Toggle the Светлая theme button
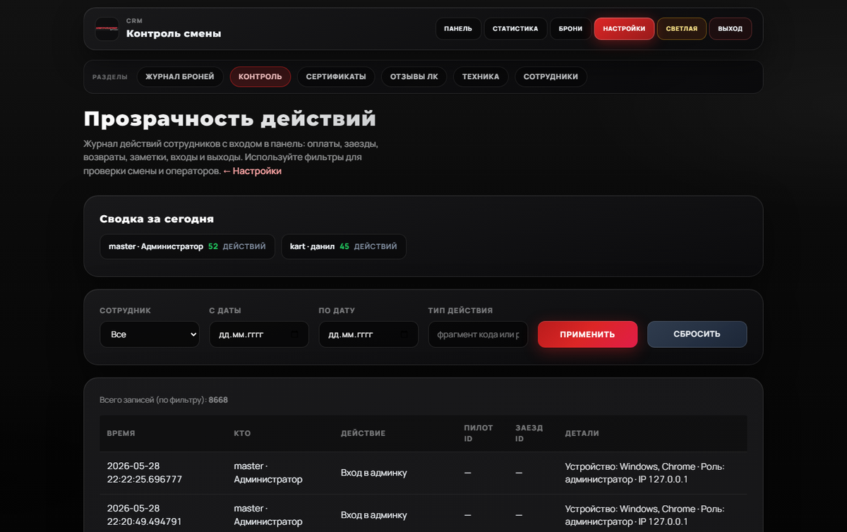This screenshot has width=847, height=532. click(x=682, y=29)
